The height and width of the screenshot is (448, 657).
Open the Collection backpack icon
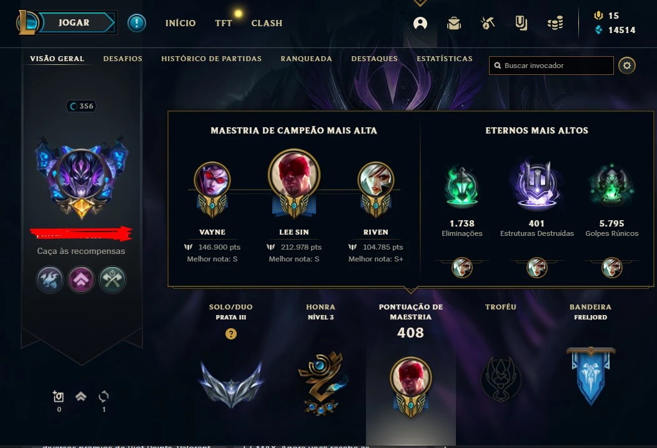point(454,23)
